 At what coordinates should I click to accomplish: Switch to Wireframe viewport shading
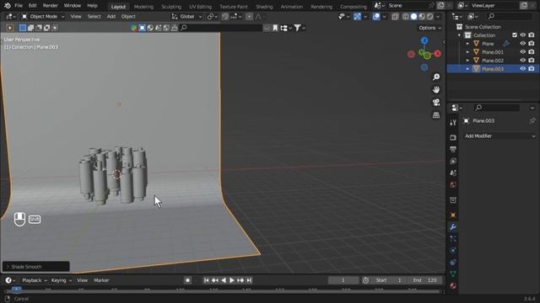pyautogui.click(x=406, y=17)
